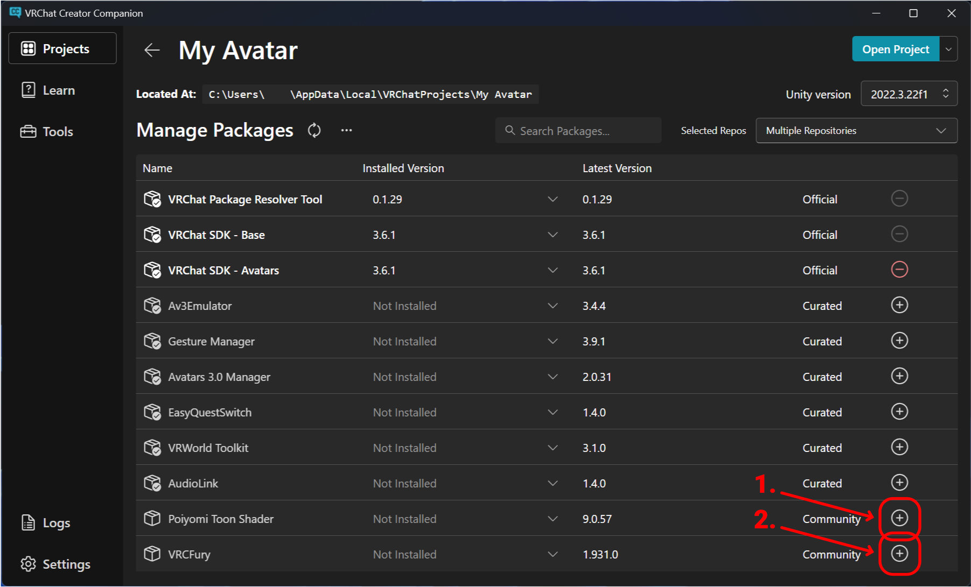Refresh packages with the circular arrows icon

point(315,130)
